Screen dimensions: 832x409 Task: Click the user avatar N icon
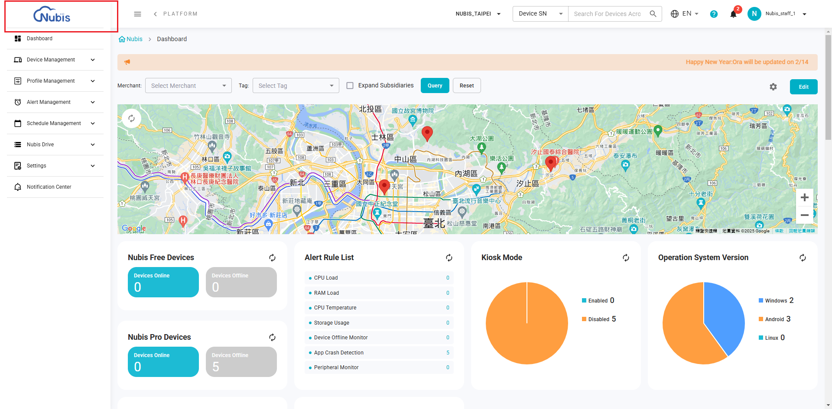[754, 14]
